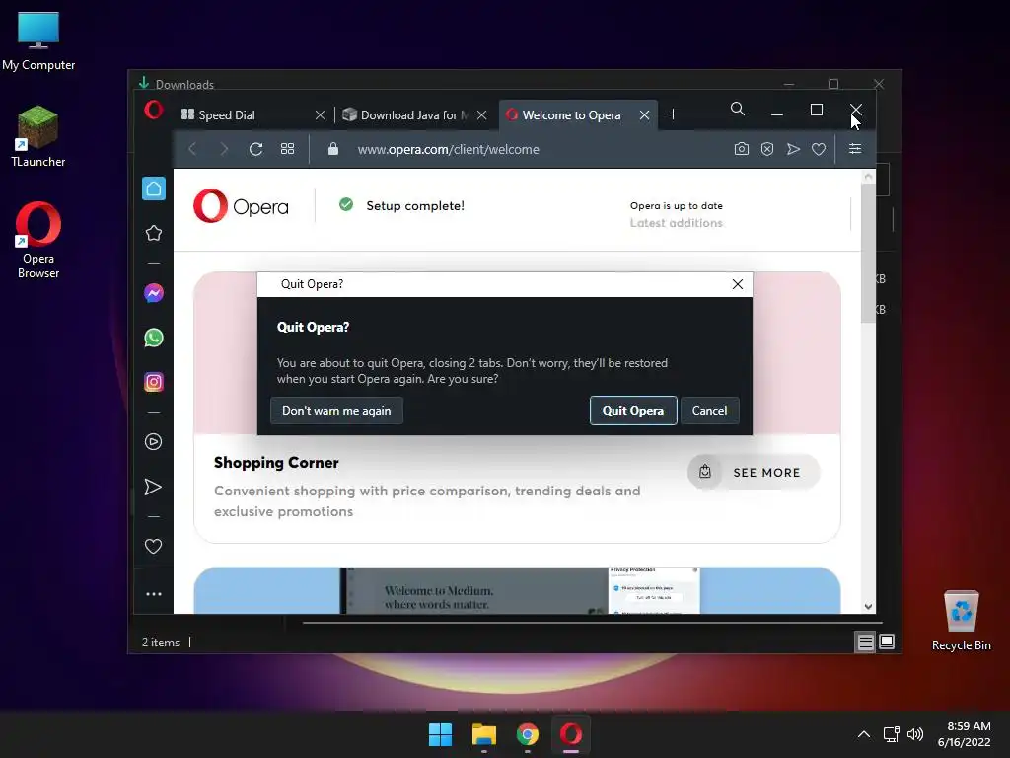
Task: Open the Latest additions link
Action: point(677,223)
